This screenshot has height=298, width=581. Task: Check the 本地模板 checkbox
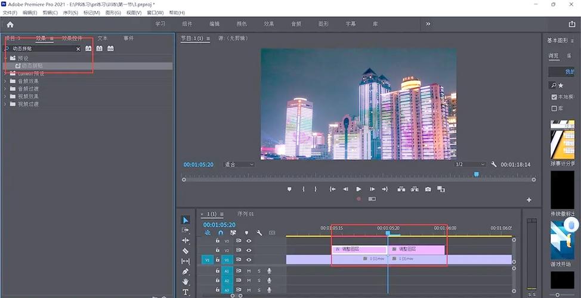coord(554,97)
